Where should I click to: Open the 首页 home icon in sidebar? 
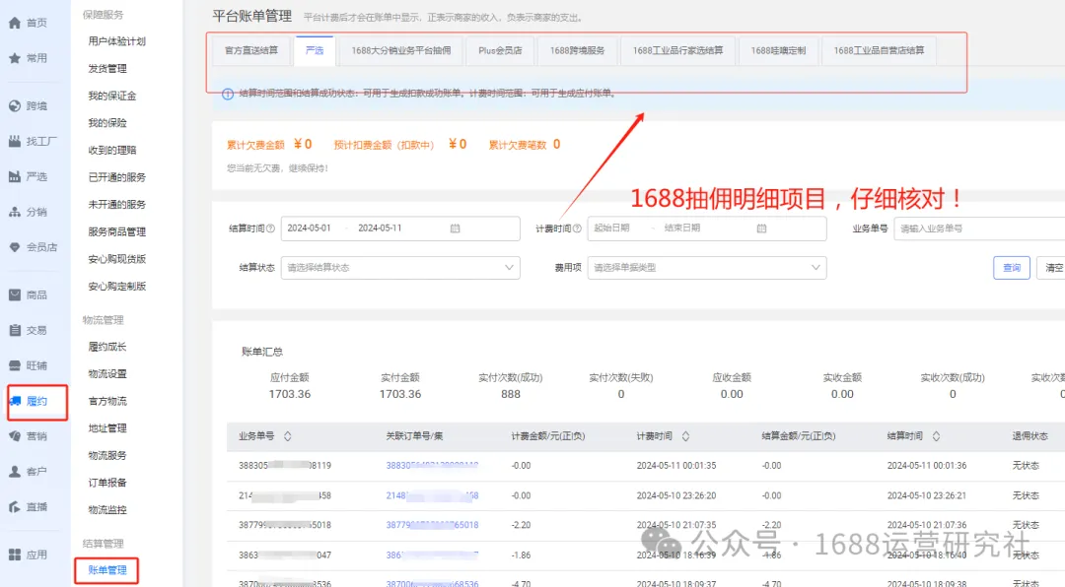(15, 23)
